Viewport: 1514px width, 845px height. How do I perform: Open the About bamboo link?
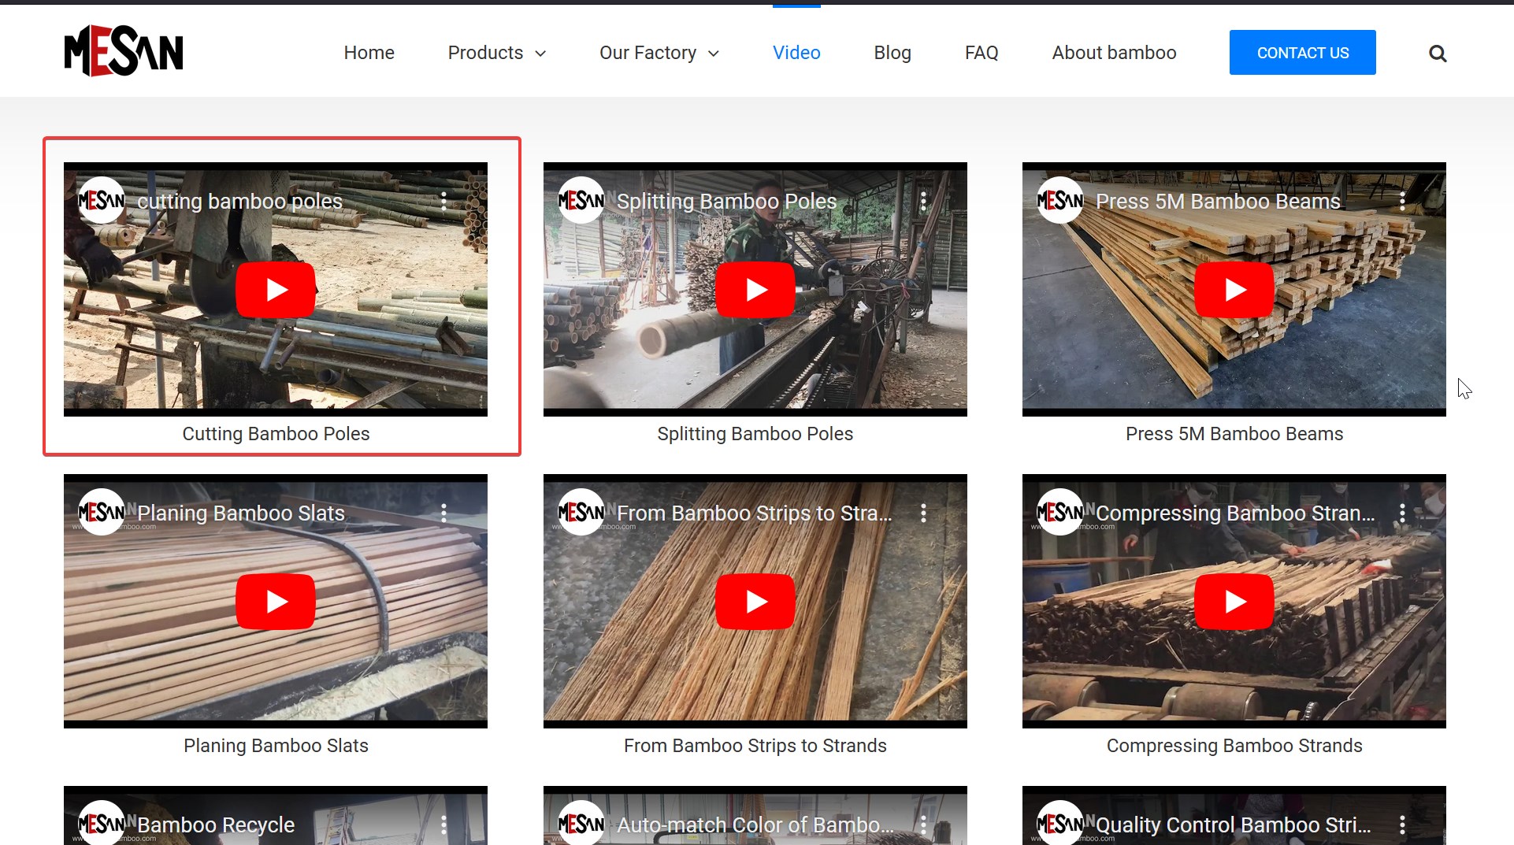tap(1114, 53)
